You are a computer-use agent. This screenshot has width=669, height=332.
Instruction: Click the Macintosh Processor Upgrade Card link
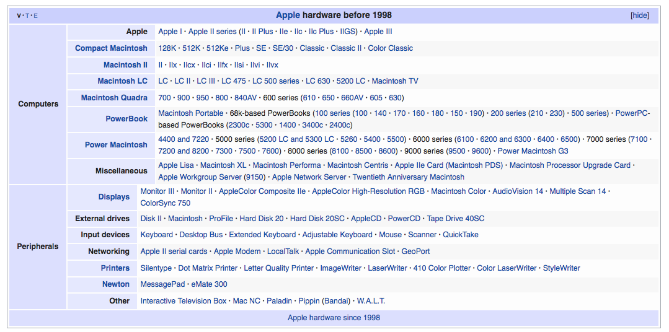570,165
